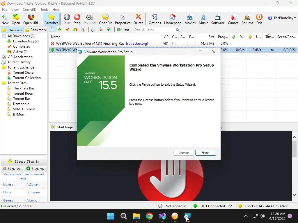This screenshot has height=223, width=298.
Task: Click the Active tasks filter icon in filter bar
Action: tap(75, 29)
